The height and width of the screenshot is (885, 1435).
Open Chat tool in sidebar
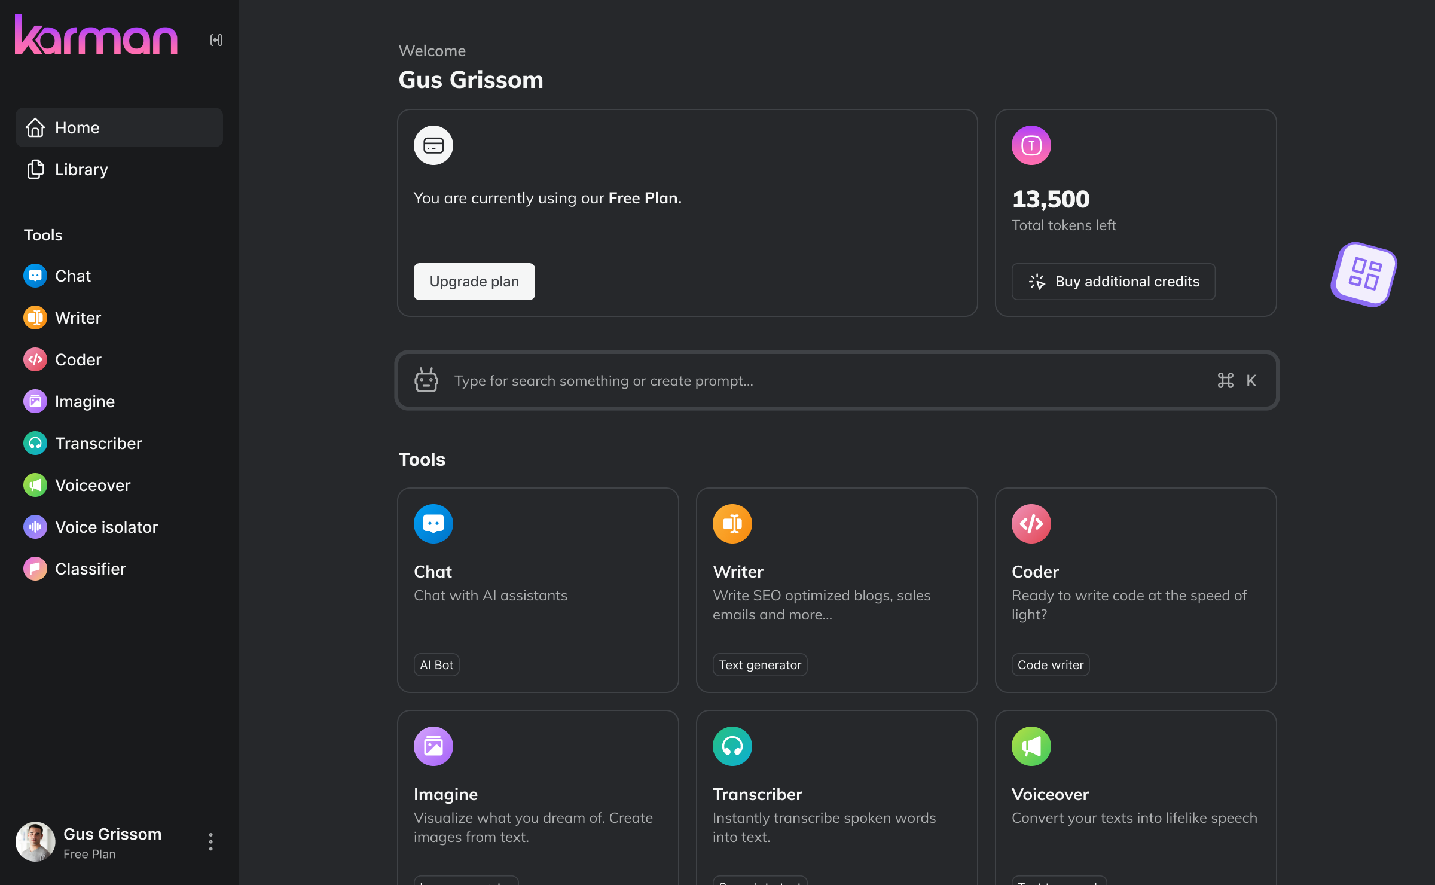pyautogui.click(x=73, y=276)
